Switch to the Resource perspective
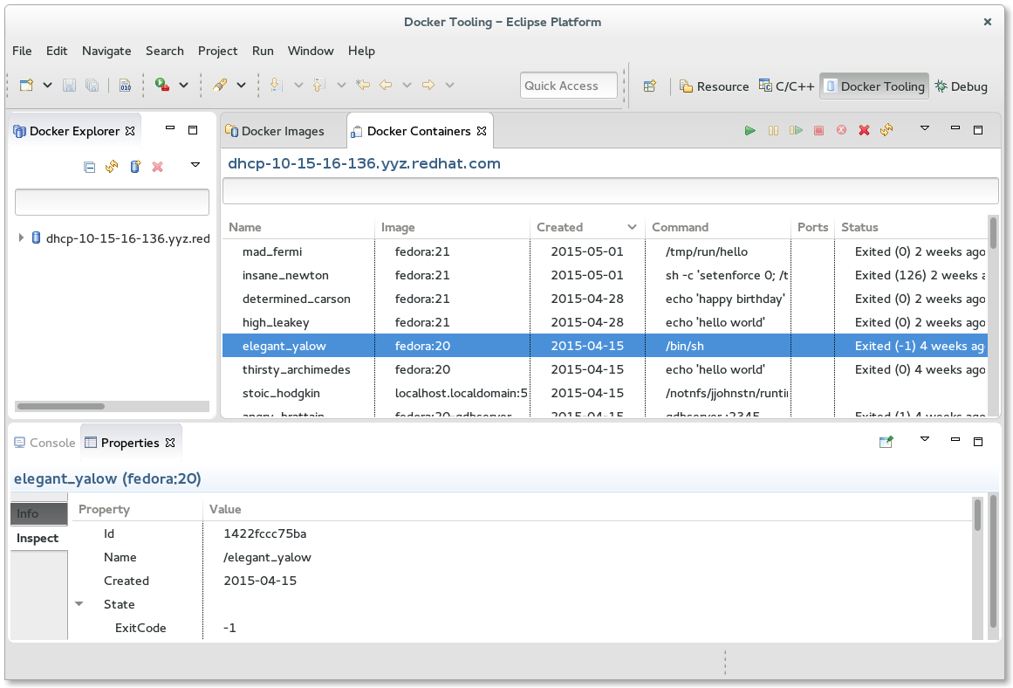The image size is (1013, 688). click(x=714, y=86)
